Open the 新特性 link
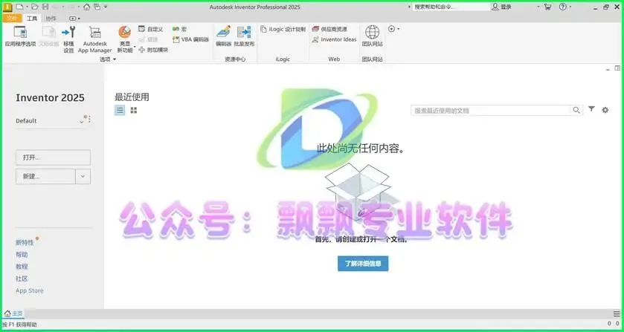Viewport: 624px width, 332px height. tap(25, 242)
